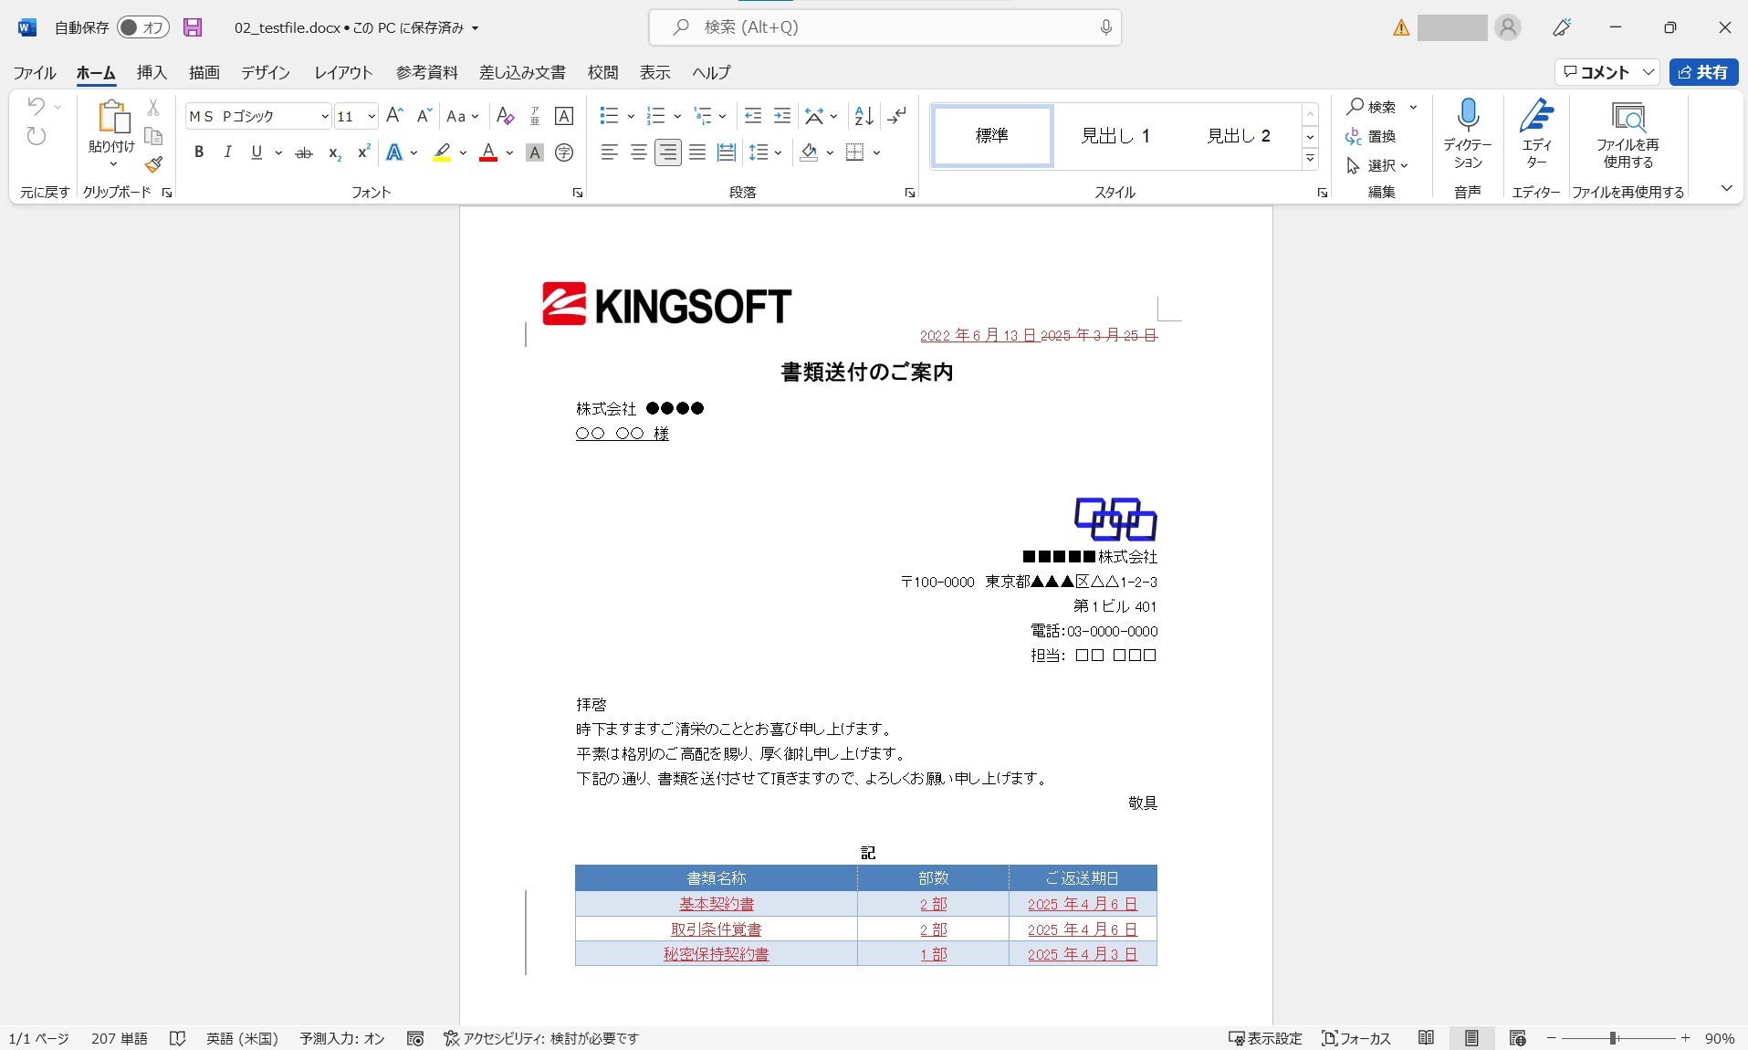Image resolution: width=1748 pixels, height=1050 pixels.
Task: Click the enclosed character border icon
Action: (564, 116)
